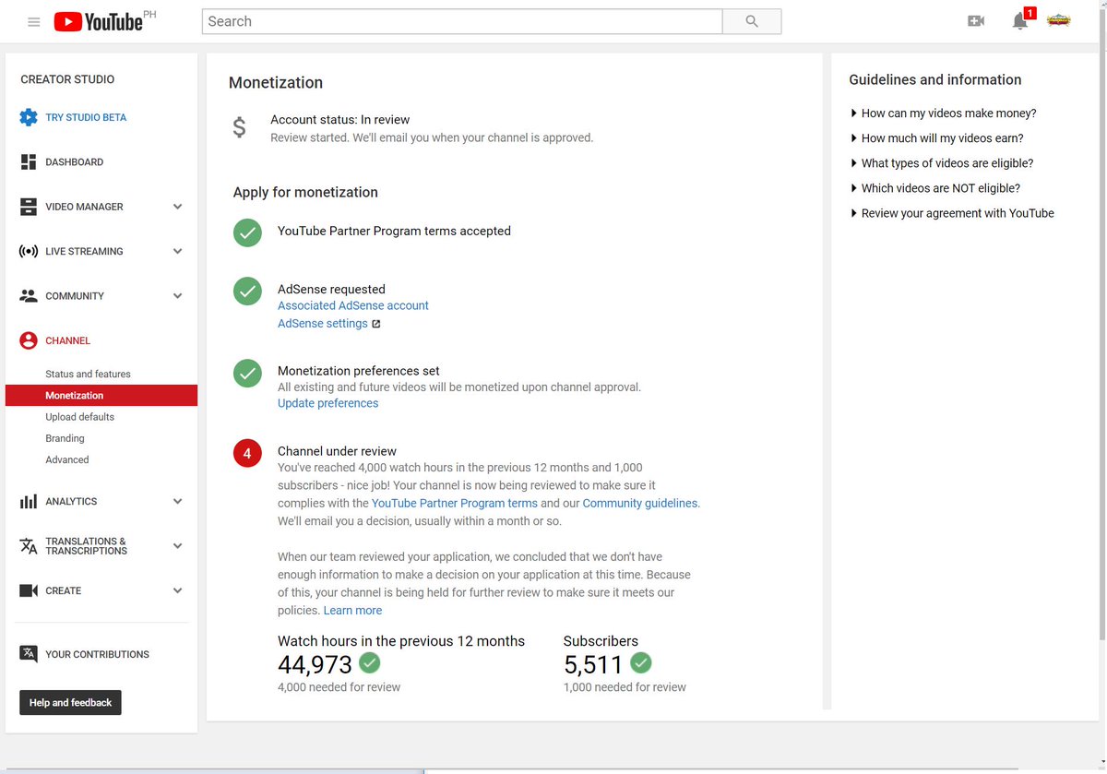Open the upload video camera icon

click(976, 21)
